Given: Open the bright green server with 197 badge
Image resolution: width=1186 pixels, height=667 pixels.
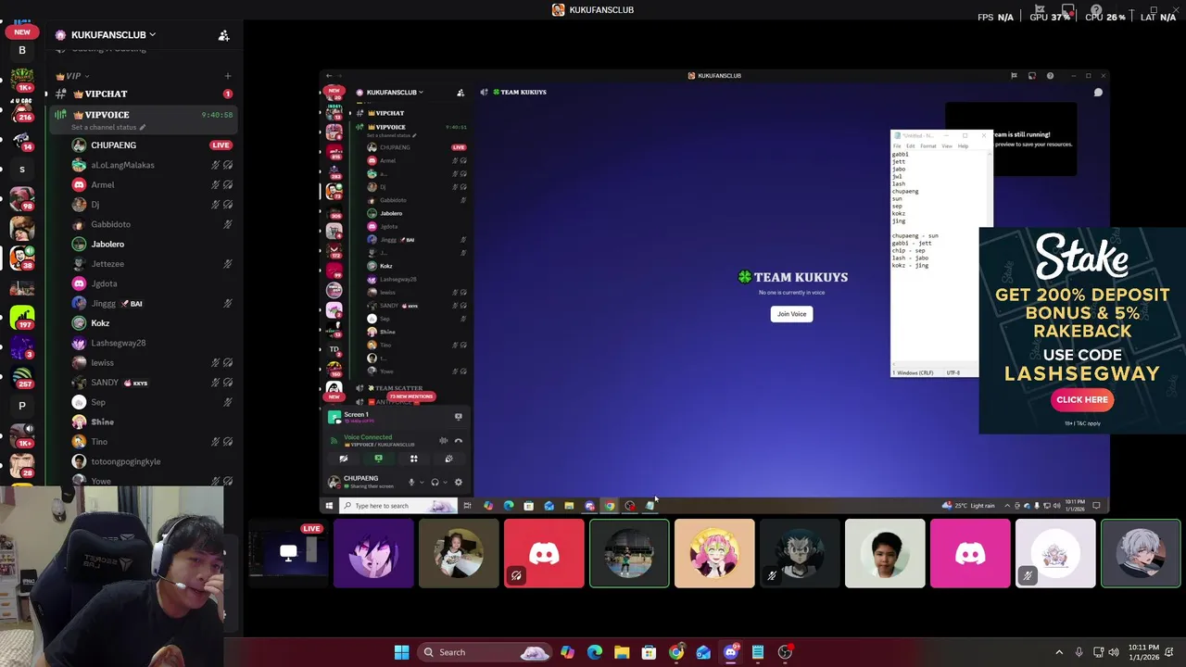Looking at the screenshot, I should (x=22, y=319).
